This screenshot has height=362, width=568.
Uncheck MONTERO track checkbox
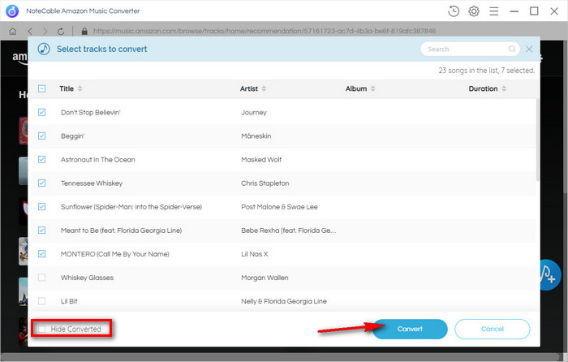(x=41, y=254)
